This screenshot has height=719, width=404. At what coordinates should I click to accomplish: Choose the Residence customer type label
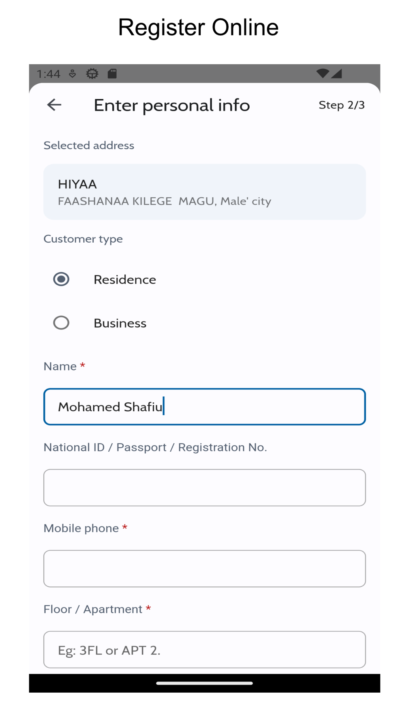pos(125,279)
